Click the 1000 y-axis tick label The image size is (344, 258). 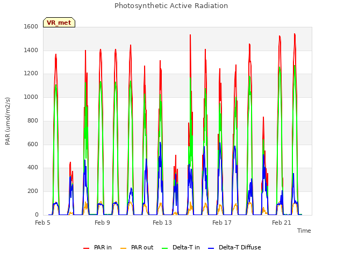(x=31, y=97)
